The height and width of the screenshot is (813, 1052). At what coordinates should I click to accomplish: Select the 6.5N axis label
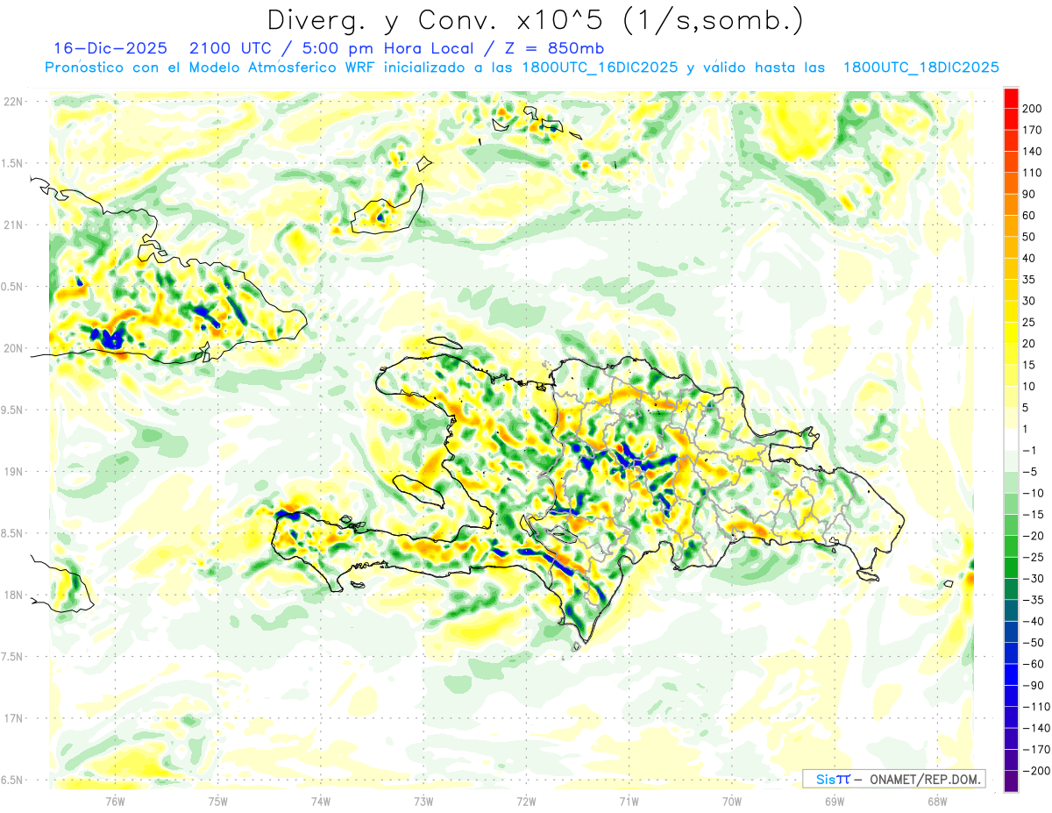point(13,780)
